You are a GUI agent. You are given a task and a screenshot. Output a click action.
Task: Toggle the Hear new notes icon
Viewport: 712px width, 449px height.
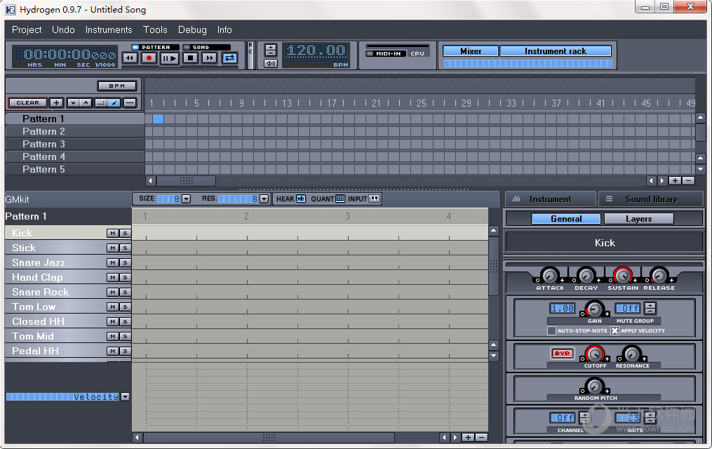[x=301, y=199]
